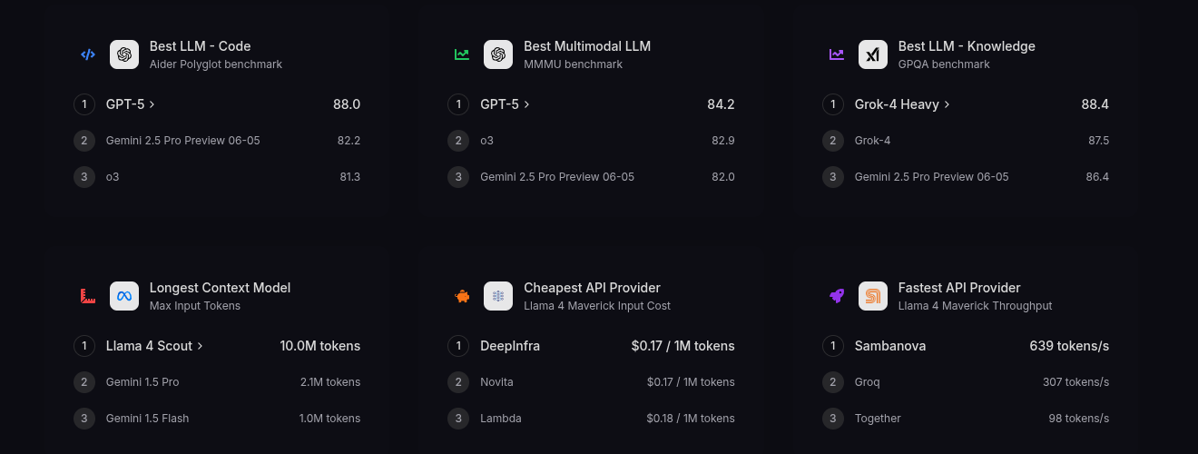
Task: Click the green chart icon for Best Multimodal LLM
Action: [x=462, y=54]
